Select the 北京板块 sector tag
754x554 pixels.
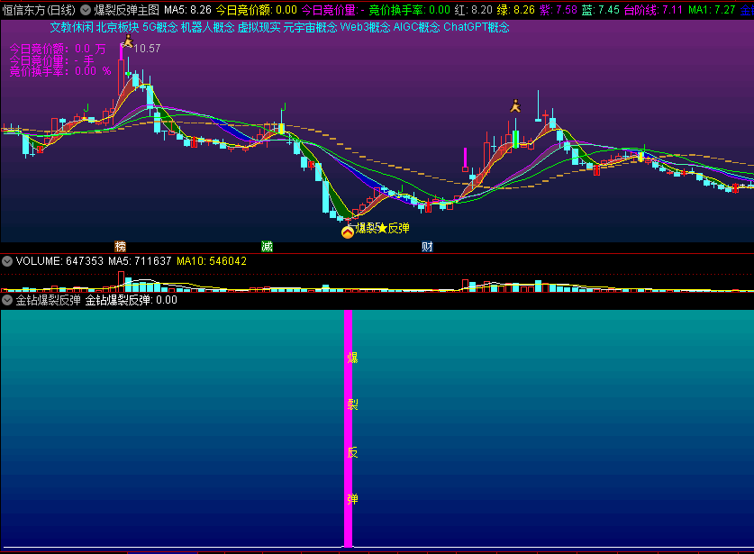tap(117, 27)
